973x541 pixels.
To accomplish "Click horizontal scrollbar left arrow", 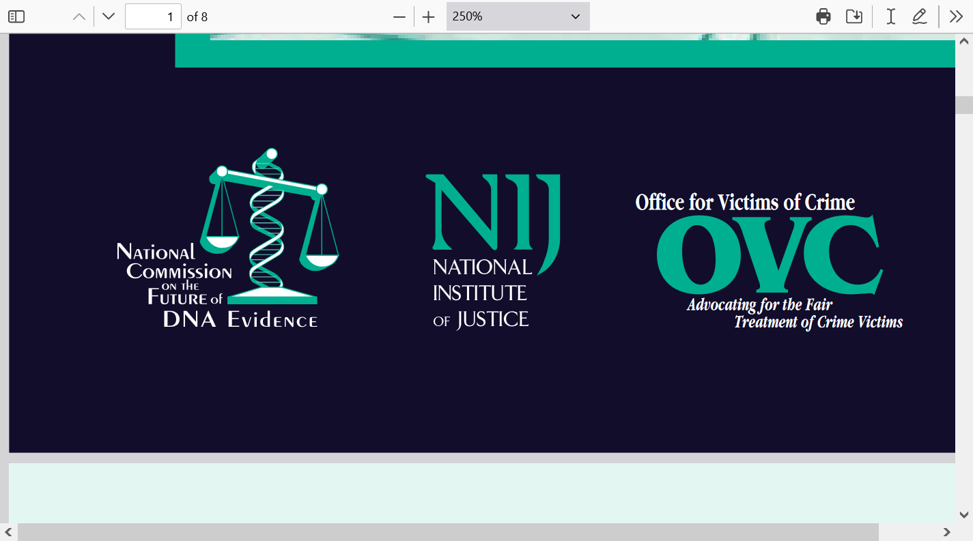I will (8, 531).
